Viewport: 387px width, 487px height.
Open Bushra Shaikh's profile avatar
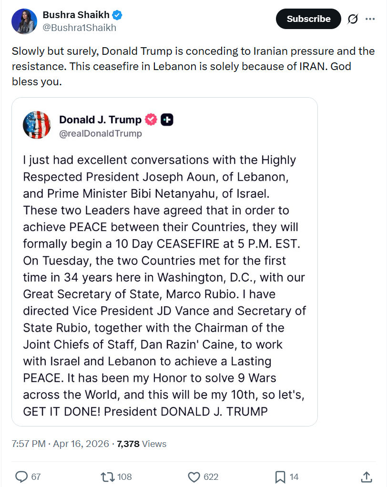[24, 21]
